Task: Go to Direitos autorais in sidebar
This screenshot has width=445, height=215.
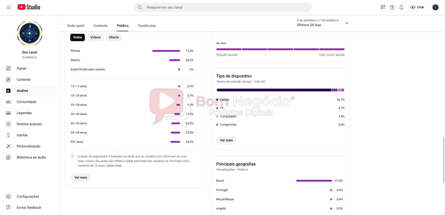Action: point(29,124)
